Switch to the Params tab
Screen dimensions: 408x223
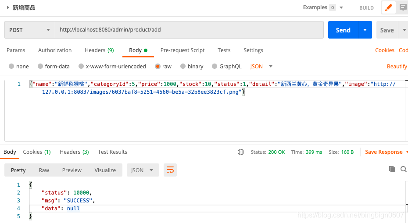pos(16,50)
